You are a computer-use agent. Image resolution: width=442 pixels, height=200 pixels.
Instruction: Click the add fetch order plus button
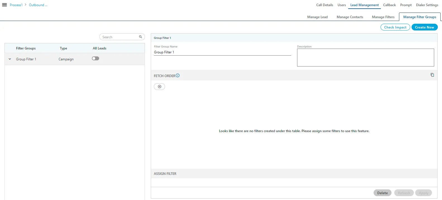[x=159, y=87]
